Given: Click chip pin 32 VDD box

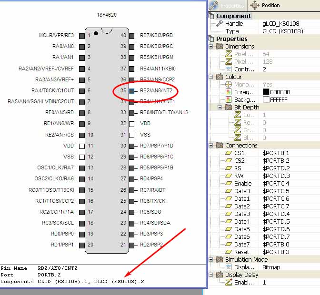Looking at the screenshot, I should click(132, 124).
